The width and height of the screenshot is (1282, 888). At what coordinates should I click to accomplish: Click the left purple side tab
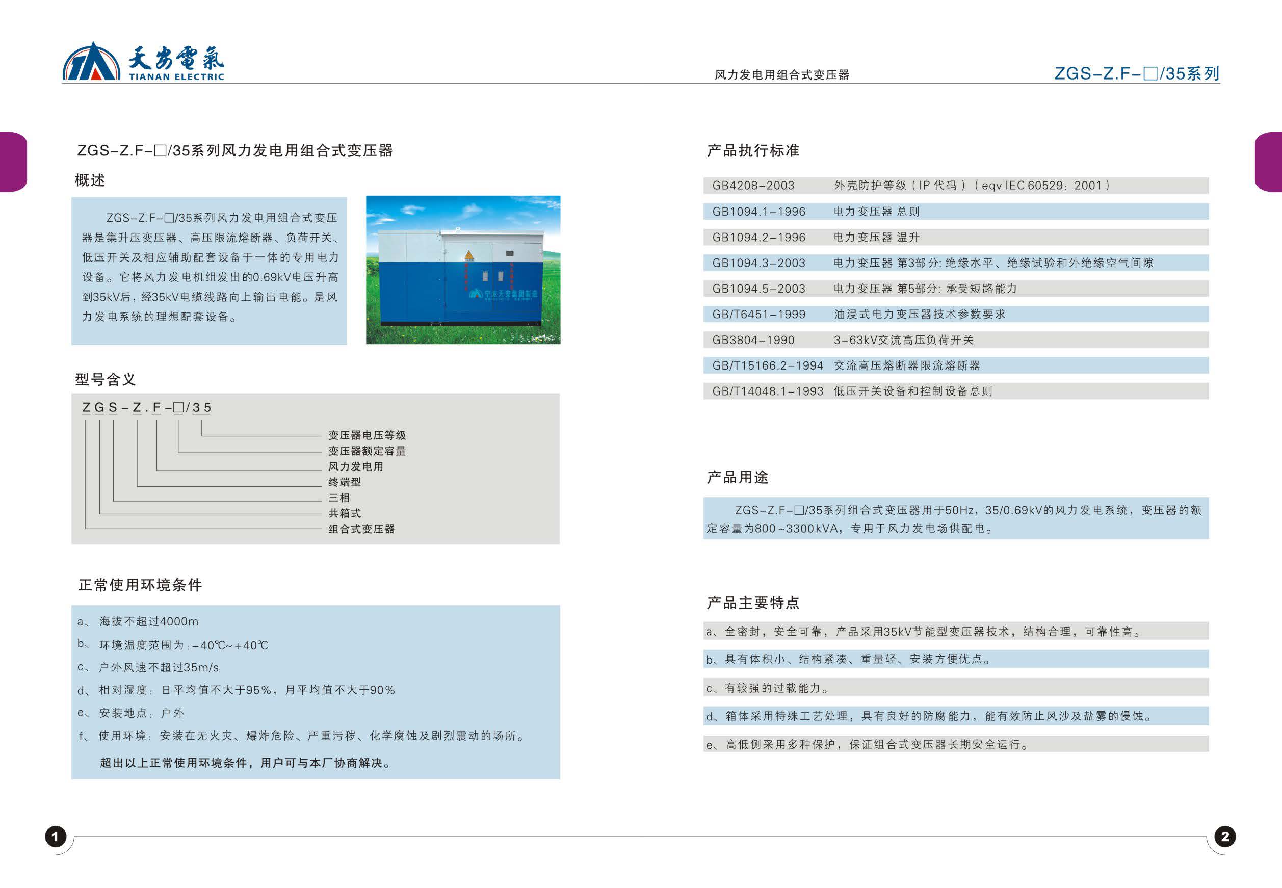tap(12, 162)
